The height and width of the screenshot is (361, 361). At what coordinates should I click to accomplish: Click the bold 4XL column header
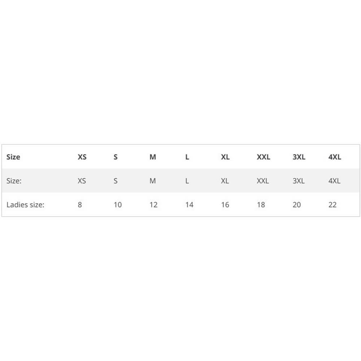point(335,157)
